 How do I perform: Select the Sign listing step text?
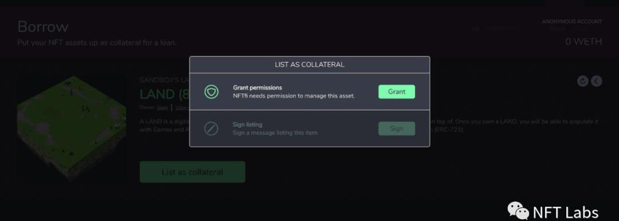click(275, 128)
